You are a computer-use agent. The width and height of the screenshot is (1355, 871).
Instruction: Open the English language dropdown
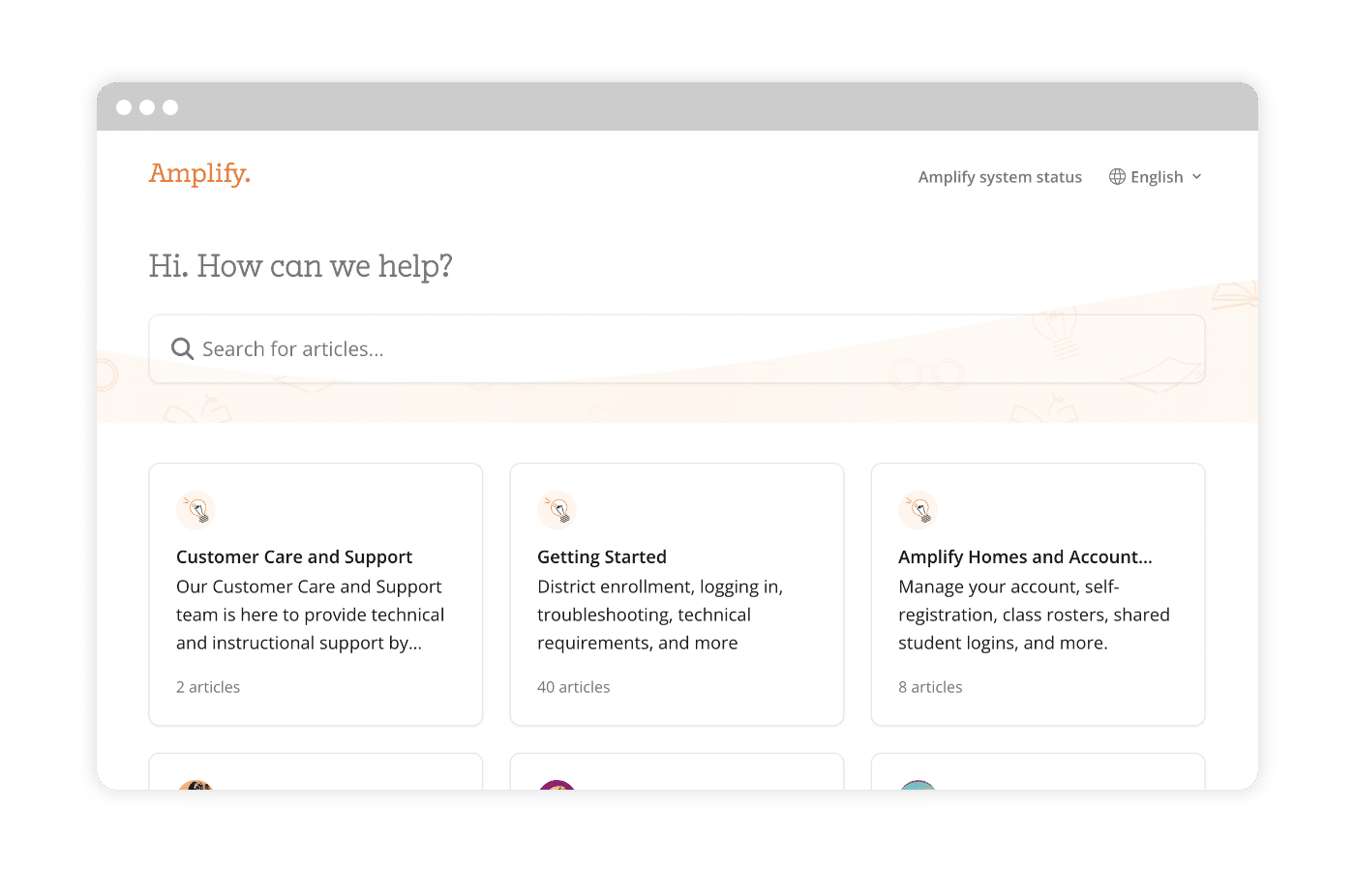click(1157, 176)
